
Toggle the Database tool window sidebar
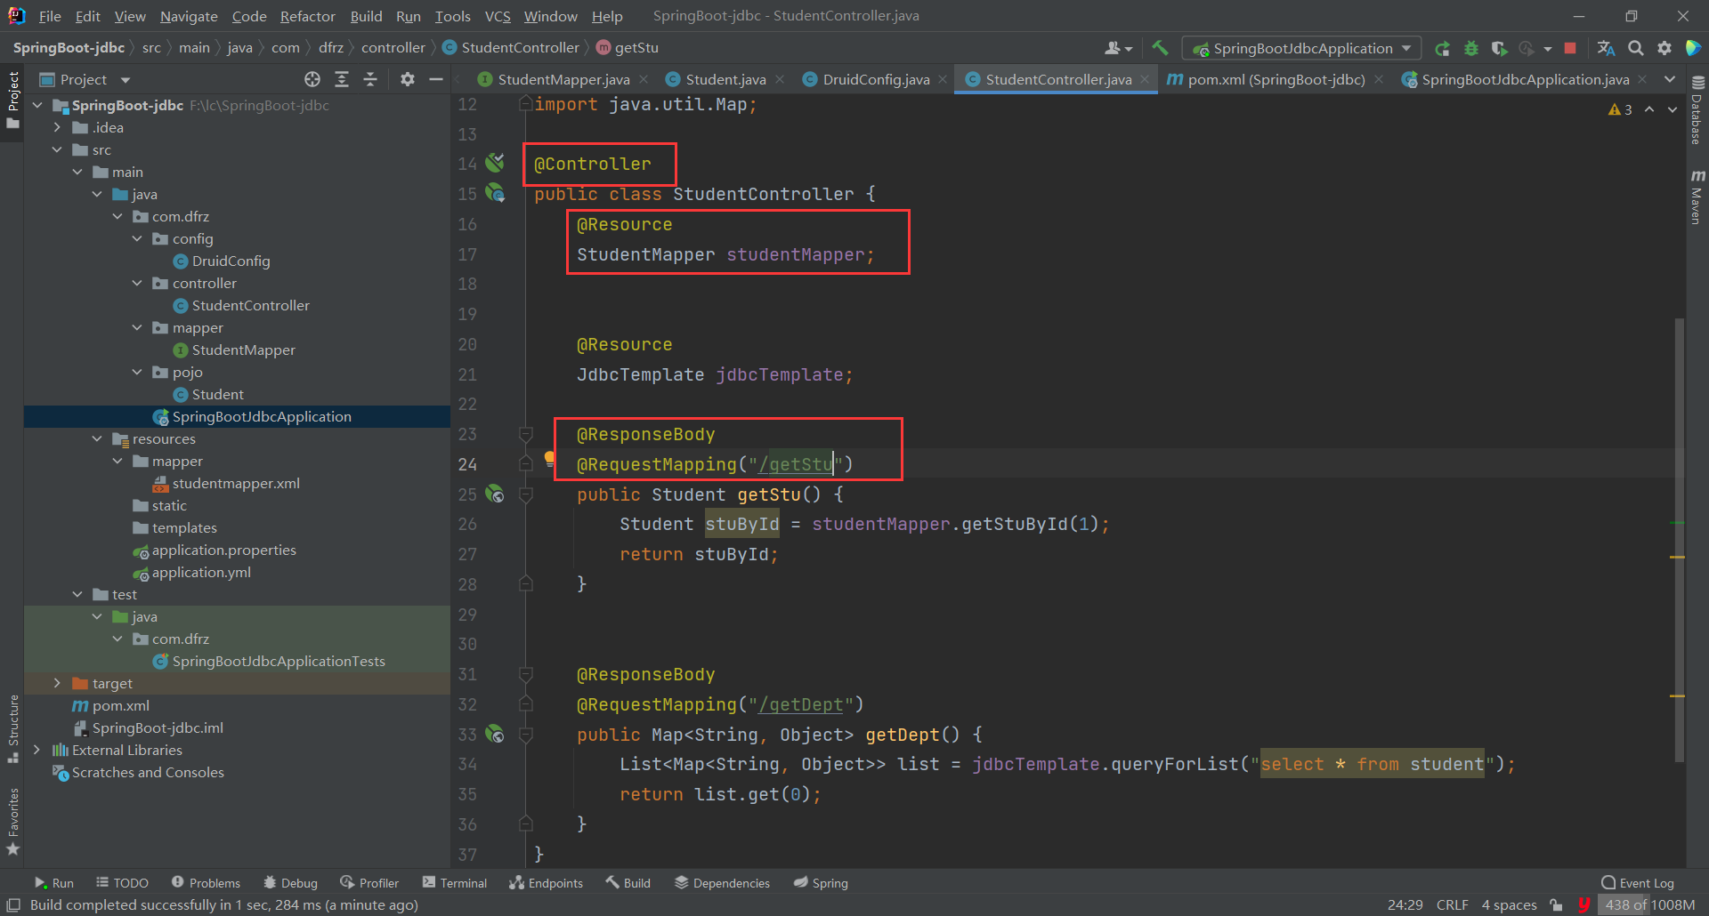[x=1697, y=109]
